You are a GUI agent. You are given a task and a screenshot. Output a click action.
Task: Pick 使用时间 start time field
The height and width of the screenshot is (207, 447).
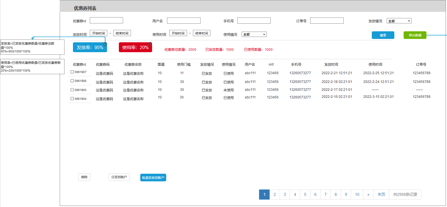coord(178,33)
